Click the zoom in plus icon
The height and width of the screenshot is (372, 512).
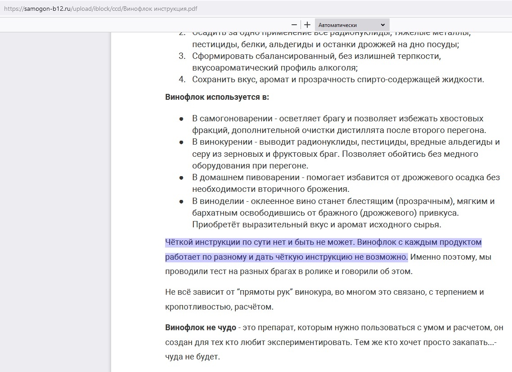click(307, 25)
